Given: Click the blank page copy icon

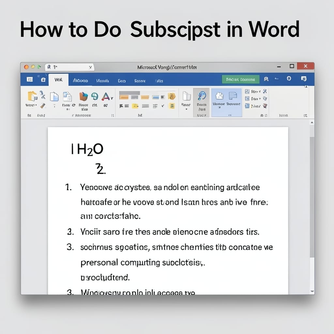Looking at the screenshot, I should pos(54,97).
